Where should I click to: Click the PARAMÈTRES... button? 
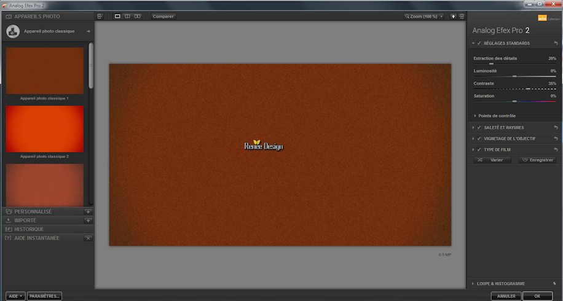(44, 296)
